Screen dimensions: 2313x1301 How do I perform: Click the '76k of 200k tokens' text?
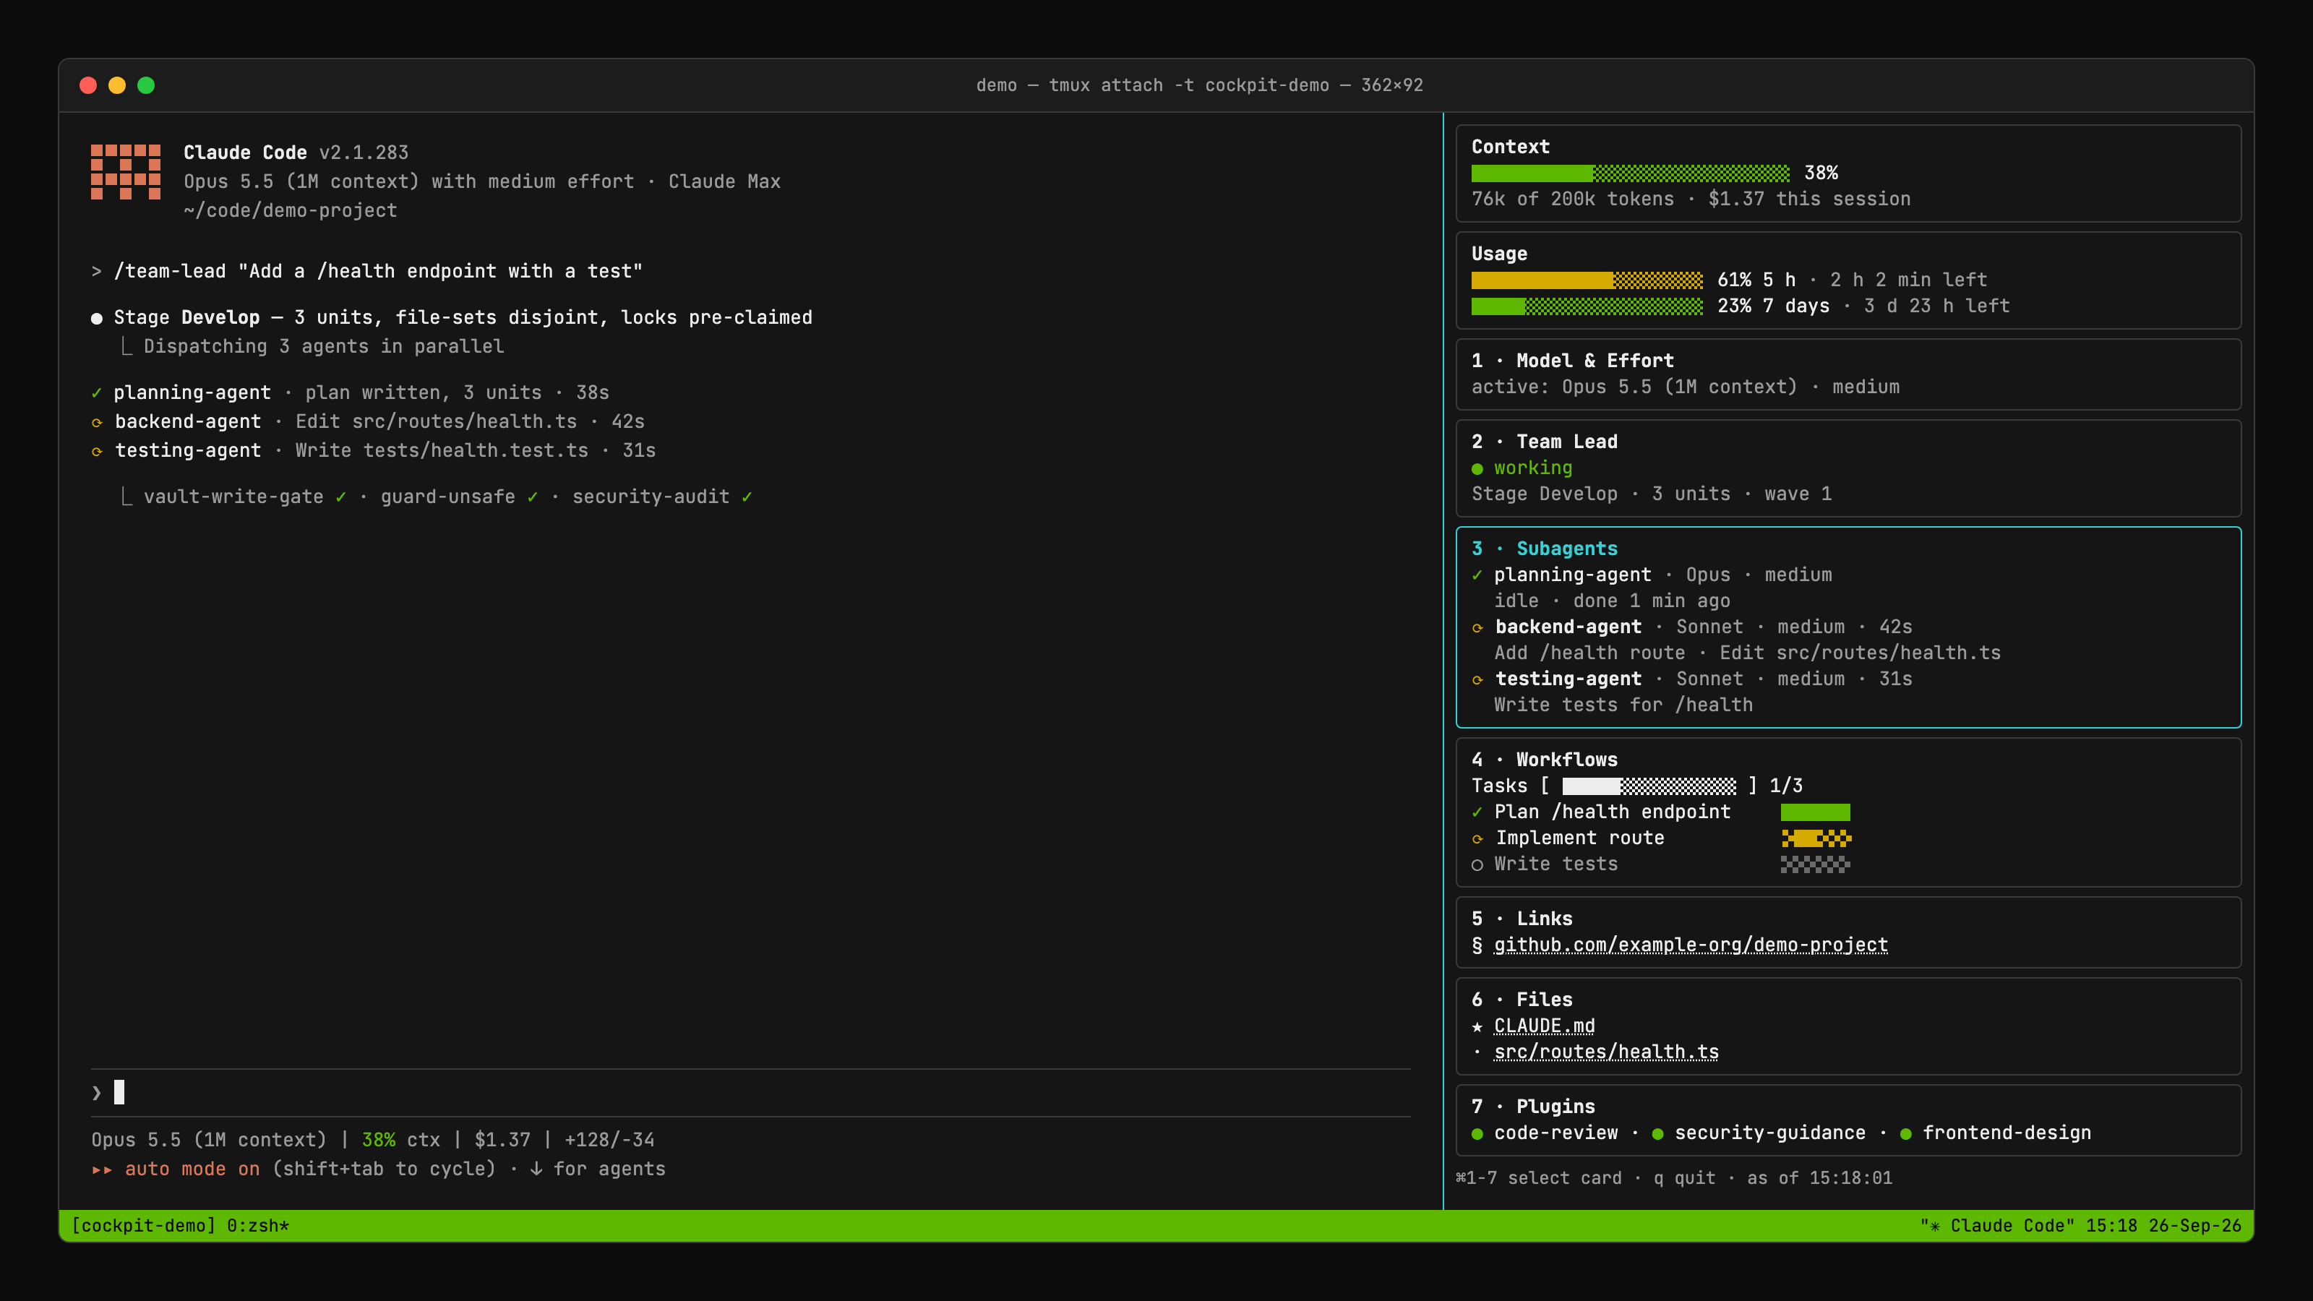[x=1572, y=199]
